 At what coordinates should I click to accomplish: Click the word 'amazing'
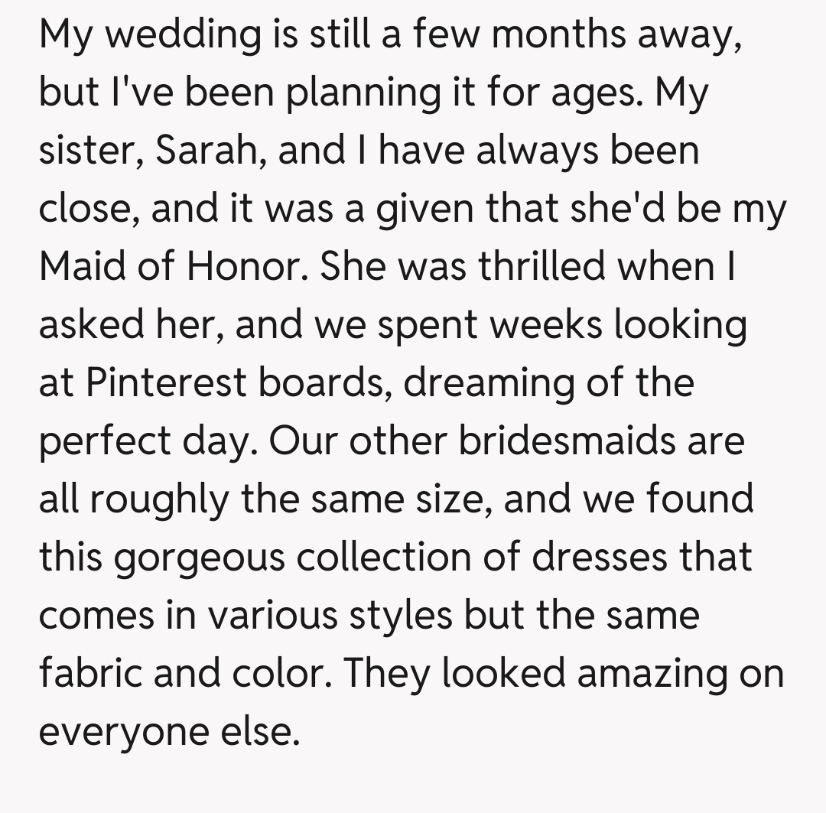[652, 673]
